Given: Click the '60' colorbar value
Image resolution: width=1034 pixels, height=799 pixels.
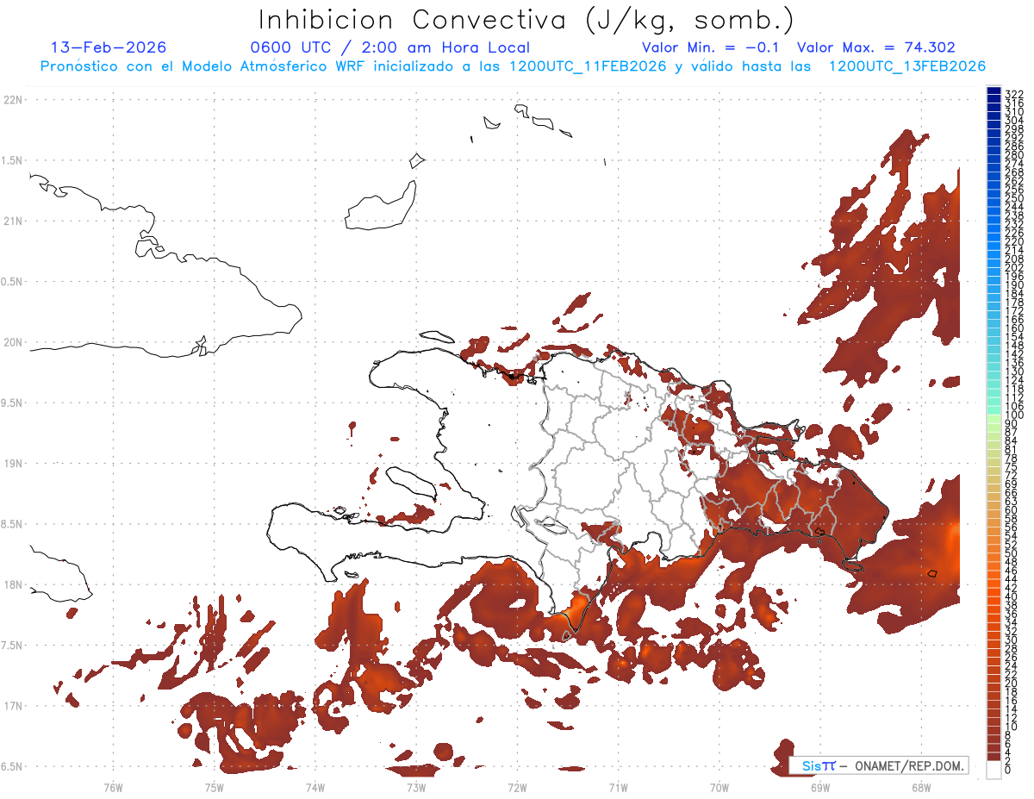Looking at the screenshot, I should coord(1011,509).
